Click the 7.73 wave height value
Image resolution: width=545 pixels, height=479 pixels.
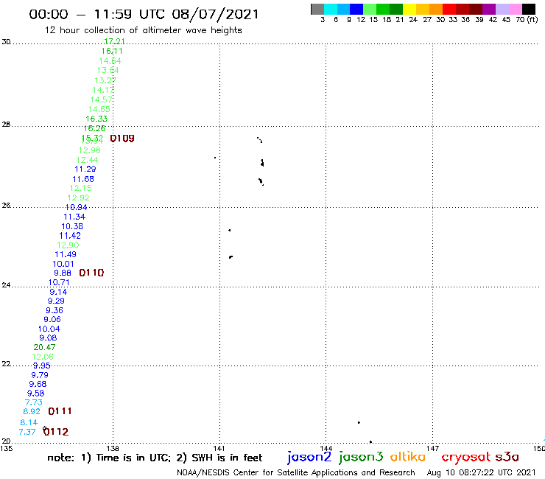(x=34, y=402)
